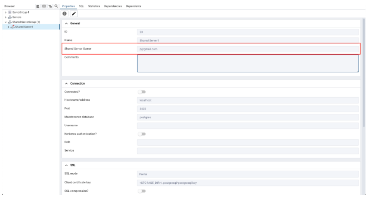Click the Shared-Server1 server icon in tree

click(12, 27)
